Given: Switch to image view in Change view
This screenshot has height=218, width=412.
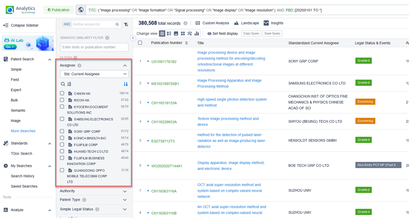Looking at the screenshot, I should pyautogui.click(x=176, y=34).
